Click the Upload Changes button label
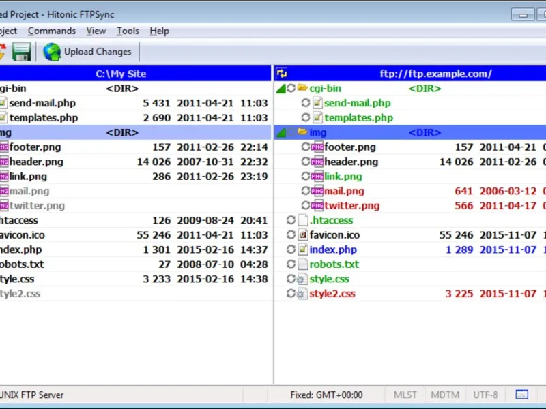The width and height of the screenshot is (546, 409). pos(98,52)
